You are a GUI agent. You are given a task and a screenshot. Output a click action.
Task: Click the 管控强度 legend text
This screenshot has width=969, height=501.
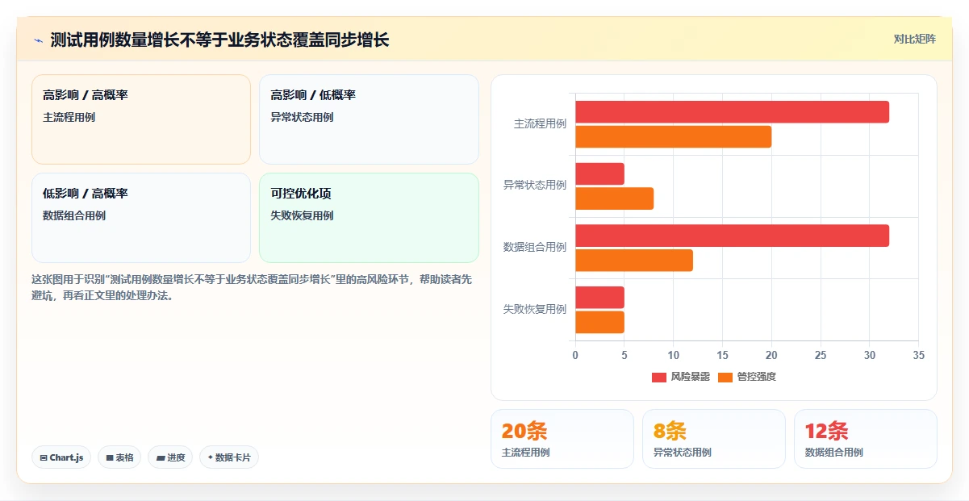(757, 378)
